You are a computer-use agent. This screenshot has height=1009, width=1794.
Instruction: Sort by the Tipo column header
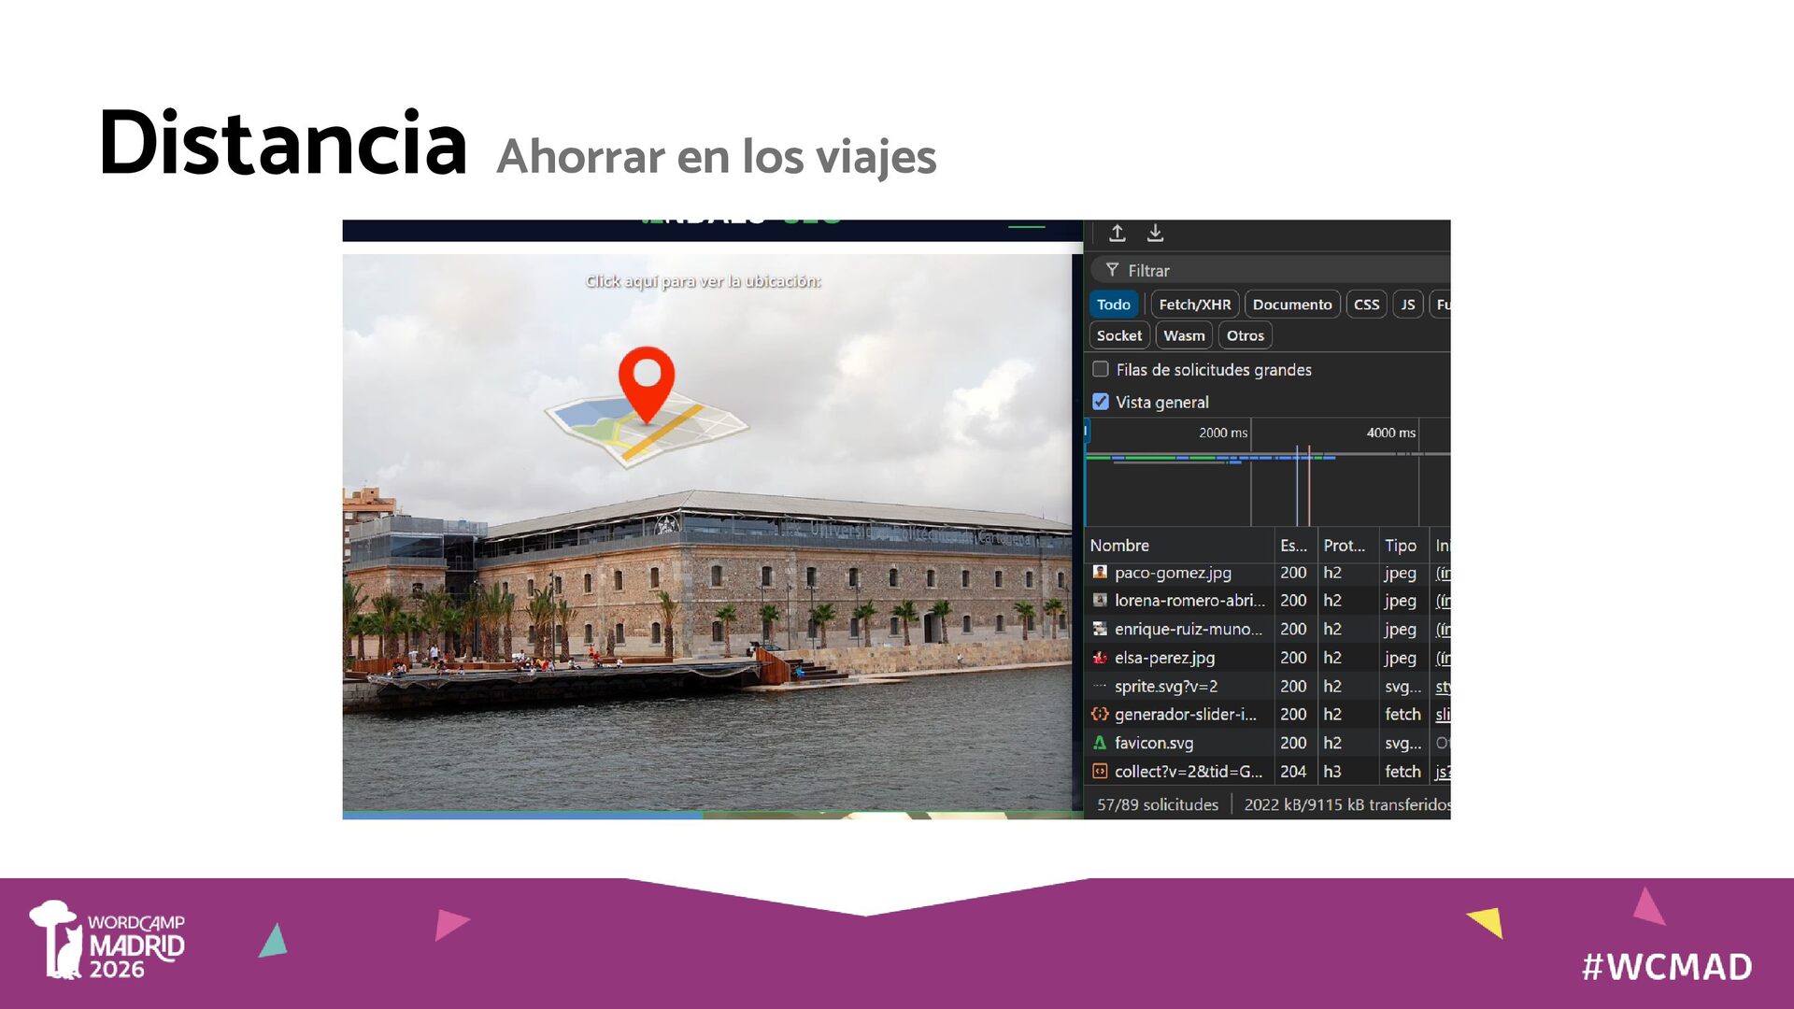(1400, 546)
